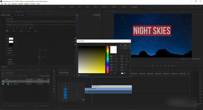
Task: Enable the Shadow checkbox in Appearance
Action: point(7,45)
